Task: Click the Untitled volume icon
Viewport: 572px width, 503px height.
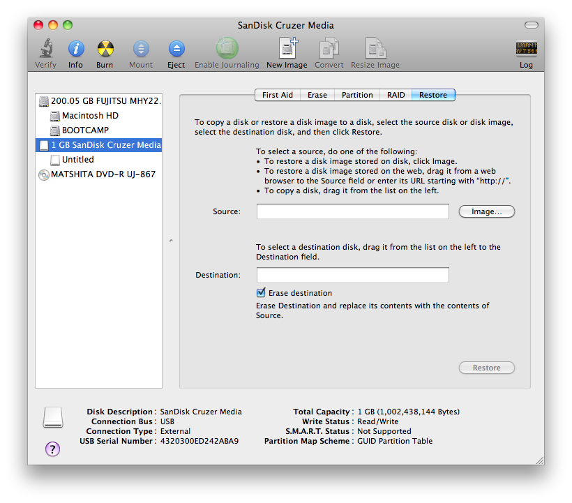Action: pos(55,160)
